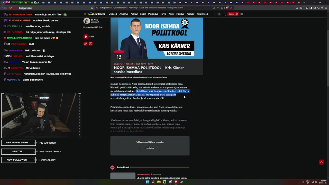This screenshot has height=185, width=329.
Task: Open Discord from the taskbar
Action: pyautogui.click(x=170, y=182)
